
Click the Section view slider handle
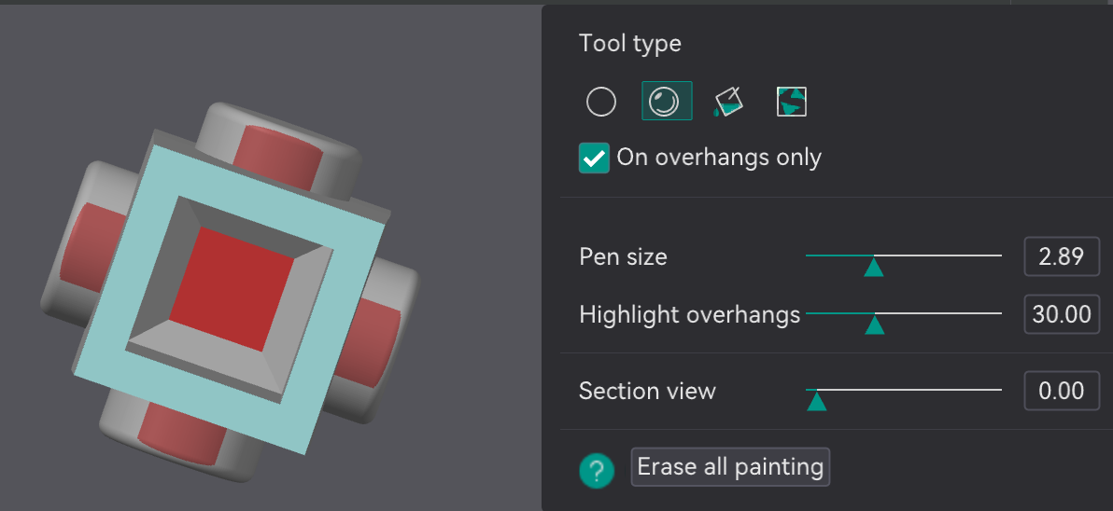pyautogui.click(x=817, y=401)
